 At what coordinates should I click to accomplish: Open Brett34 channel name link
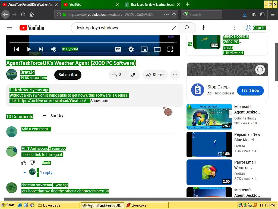coord(27,72)
